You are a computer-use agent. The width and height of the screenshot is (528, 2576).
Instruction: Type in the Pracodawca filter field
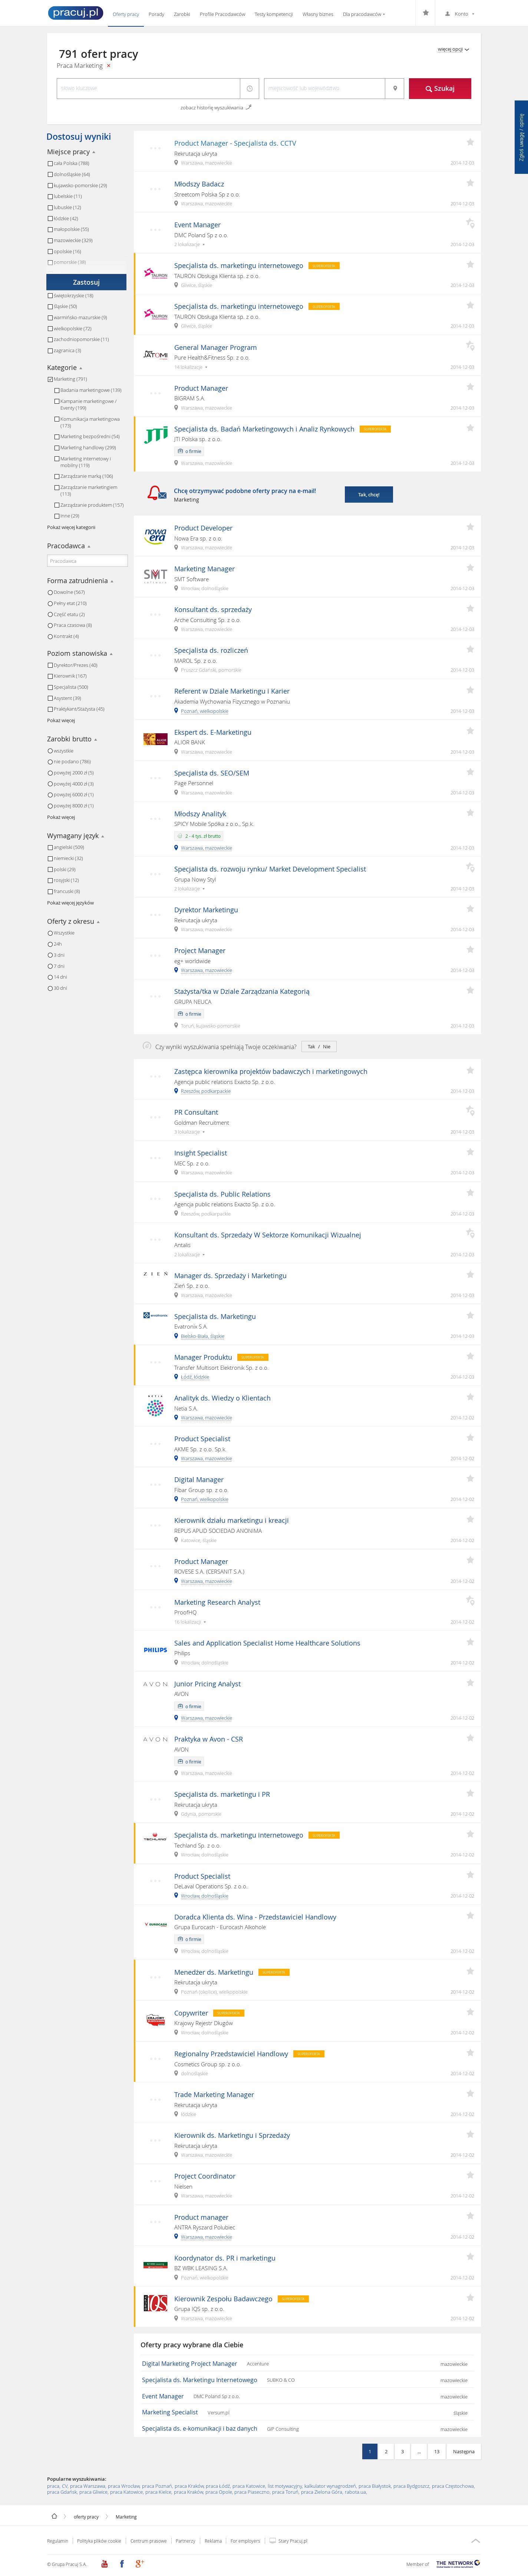(x=87, y=561)
